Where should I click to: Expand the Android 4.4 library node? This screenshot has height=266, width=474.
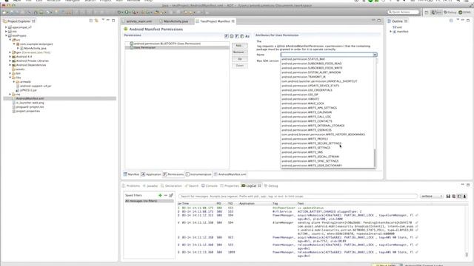click(10, 57)
